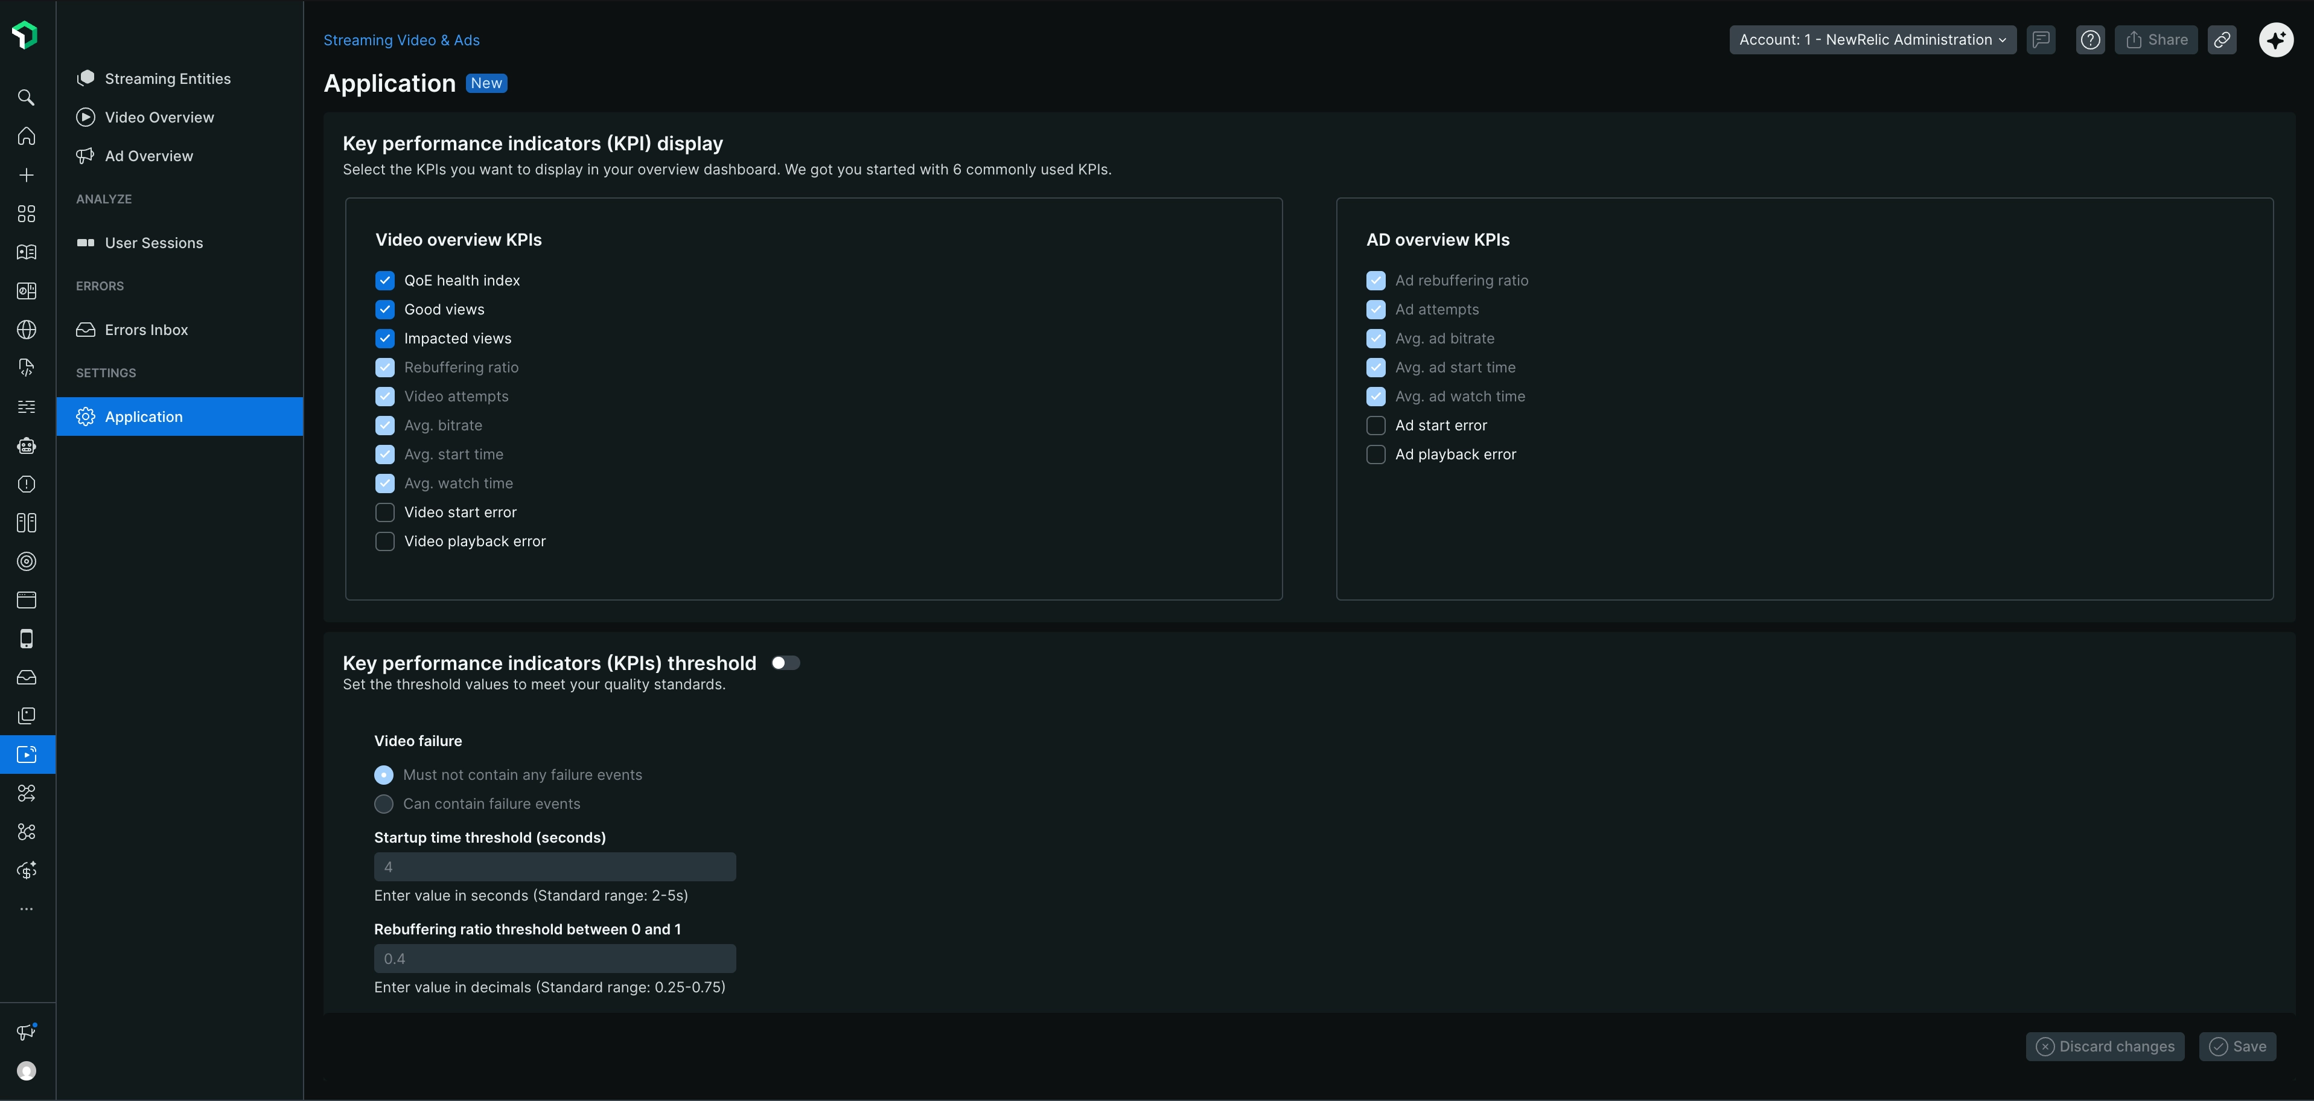The image size is (2314, 1101).
Task: Open search from the left sidebar
Action: (26, 97)
